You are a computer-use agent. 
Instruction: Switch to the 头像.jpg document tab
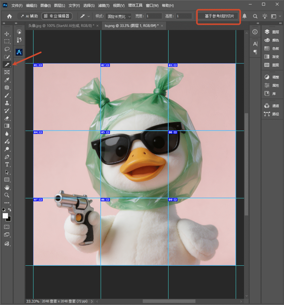pos(61,26)
